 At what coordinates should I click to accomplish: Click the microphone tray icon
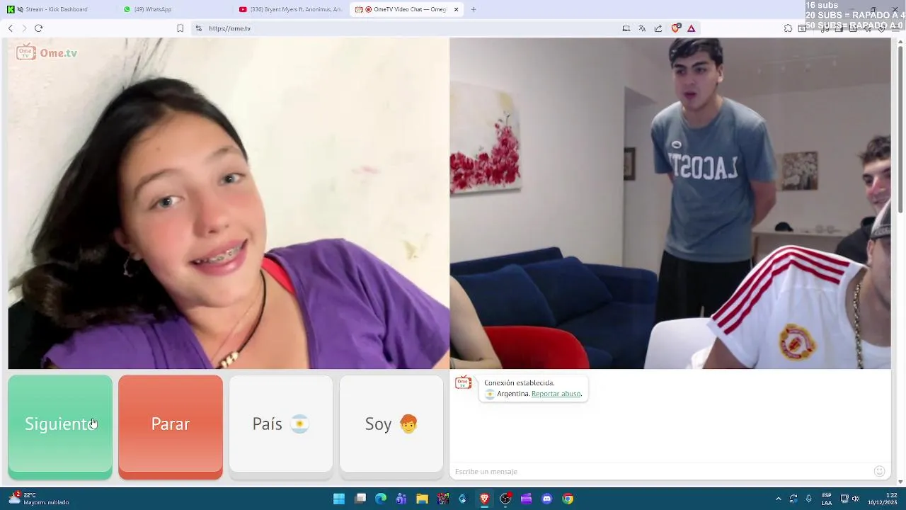tap(808, 499)
